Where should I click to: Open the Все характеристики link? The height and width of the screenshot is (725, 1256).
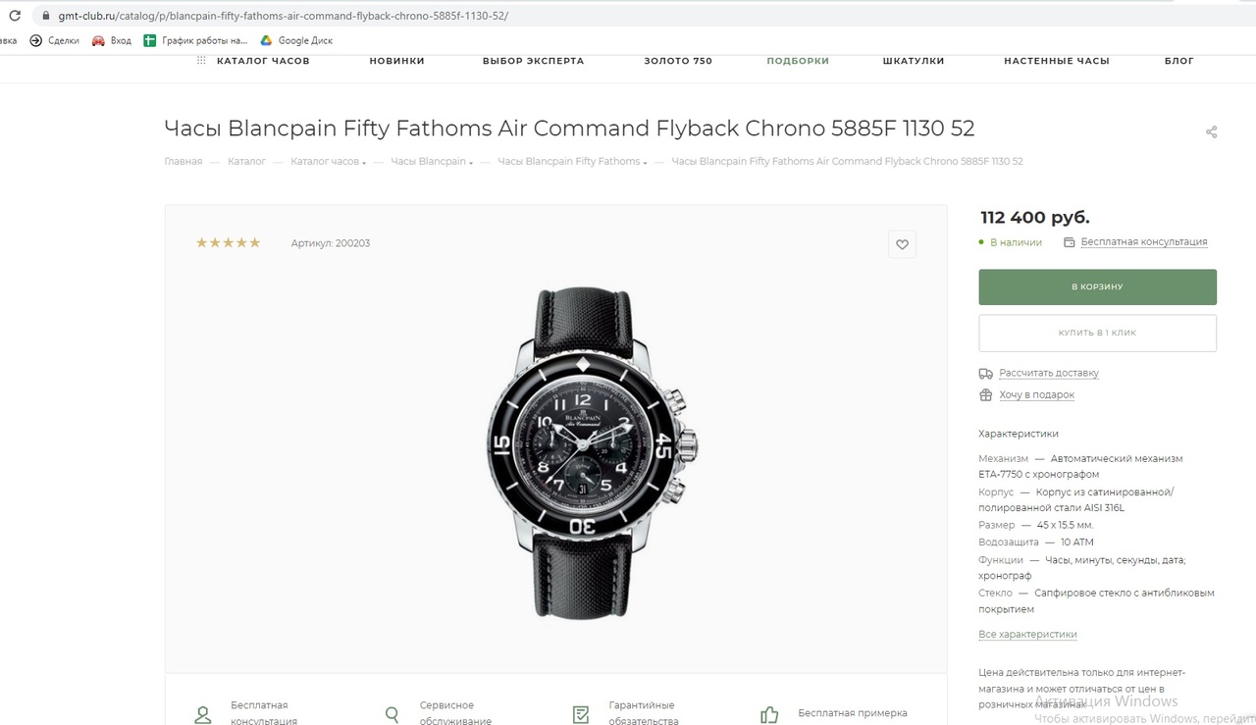click(x=1027, y=635)
